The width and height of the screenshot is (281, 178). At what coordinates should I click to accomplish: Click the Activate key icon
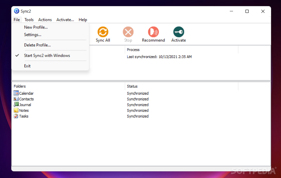[x=179, y=32]
